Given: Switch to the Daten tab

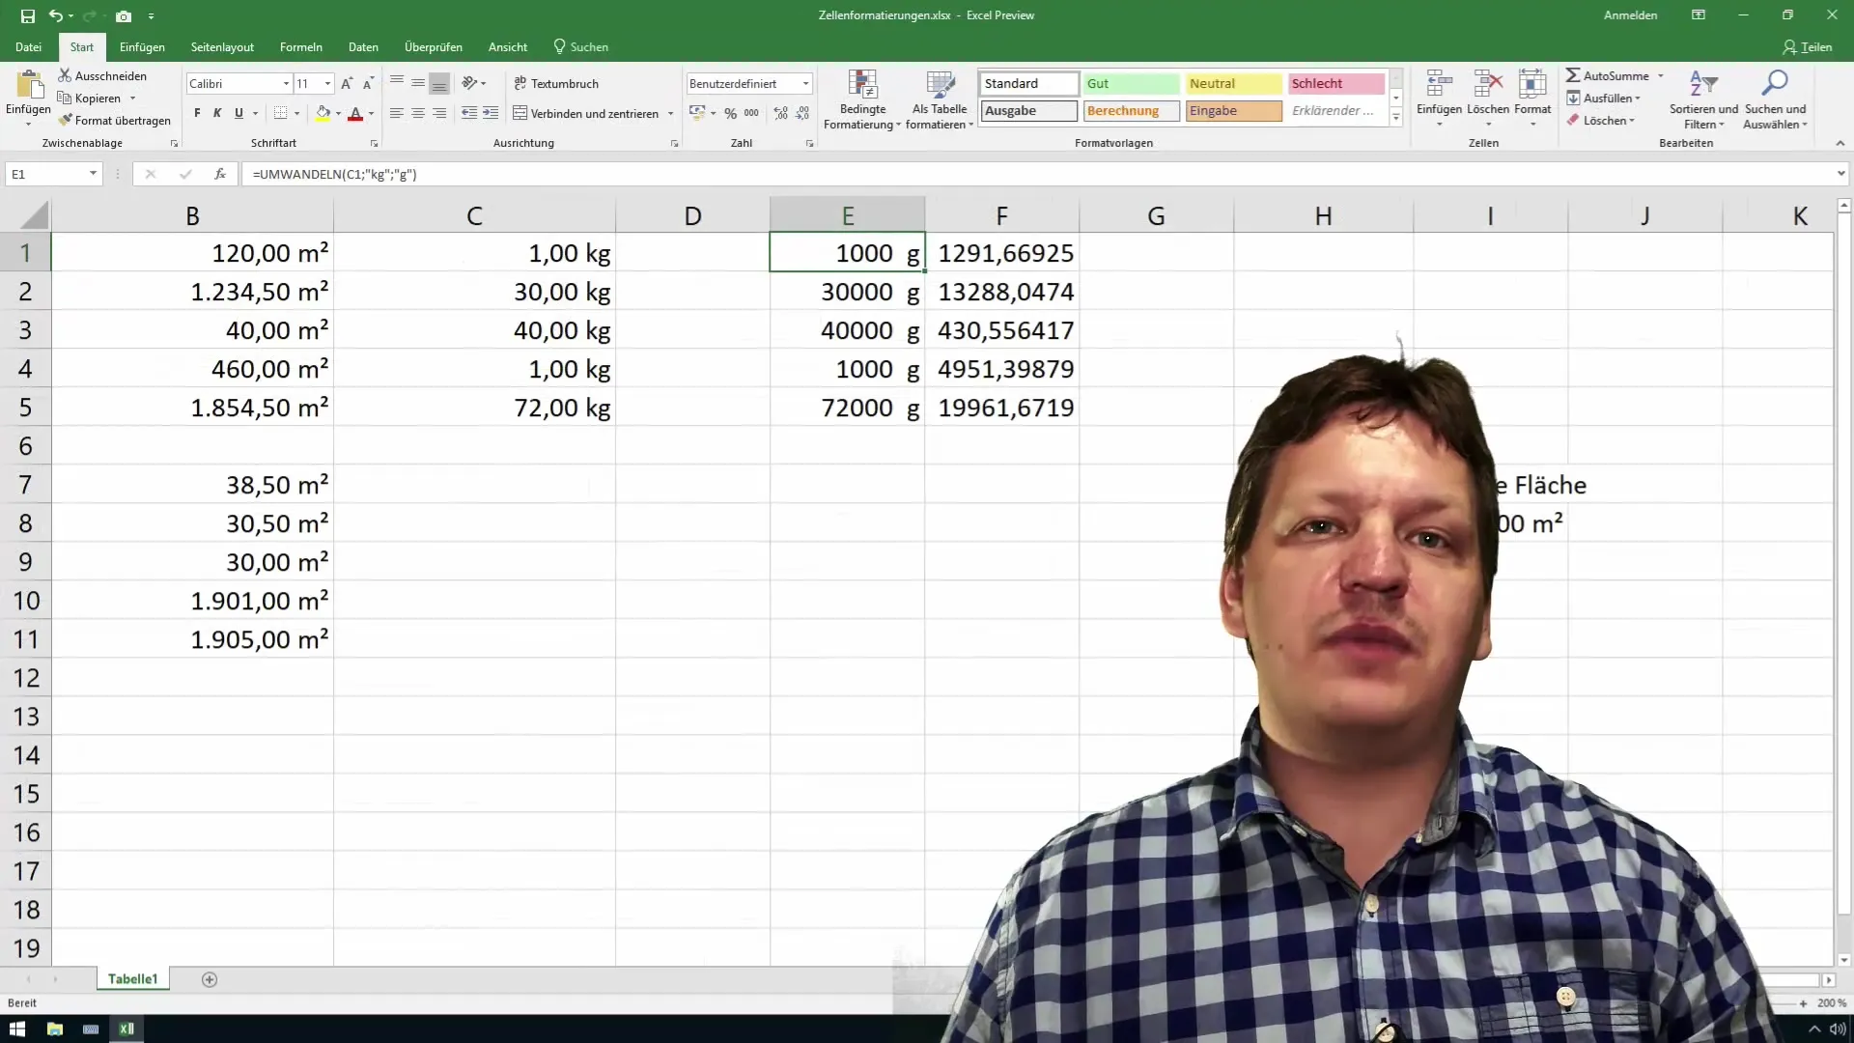Looking at the screenshot, I should pos(363,46).
